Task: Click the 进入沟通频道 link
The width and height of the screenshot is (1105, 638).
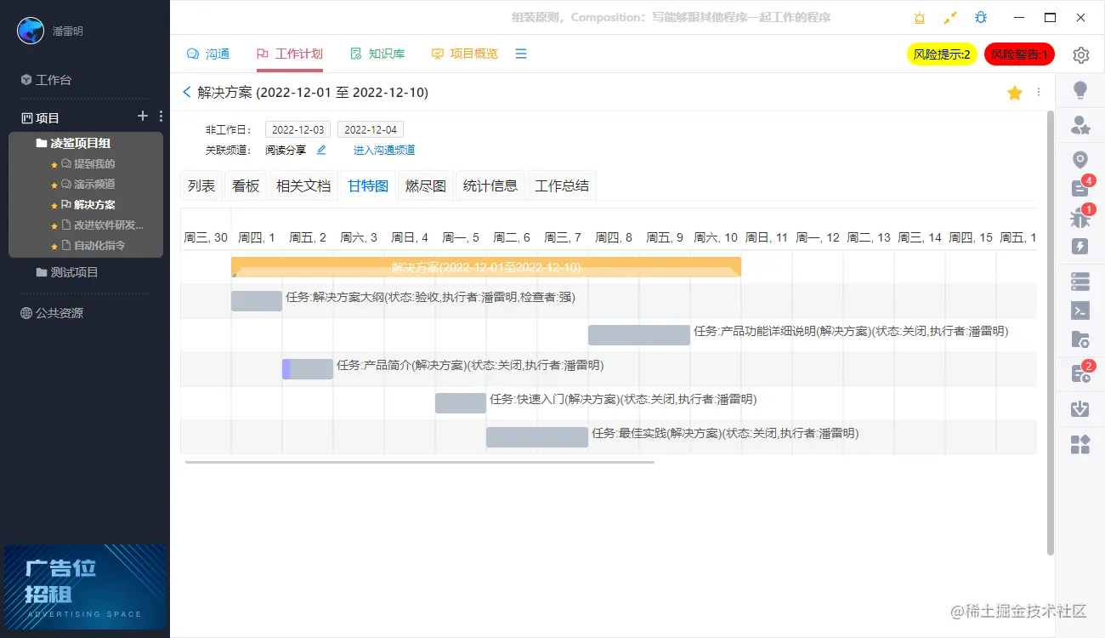Action: 384,150
